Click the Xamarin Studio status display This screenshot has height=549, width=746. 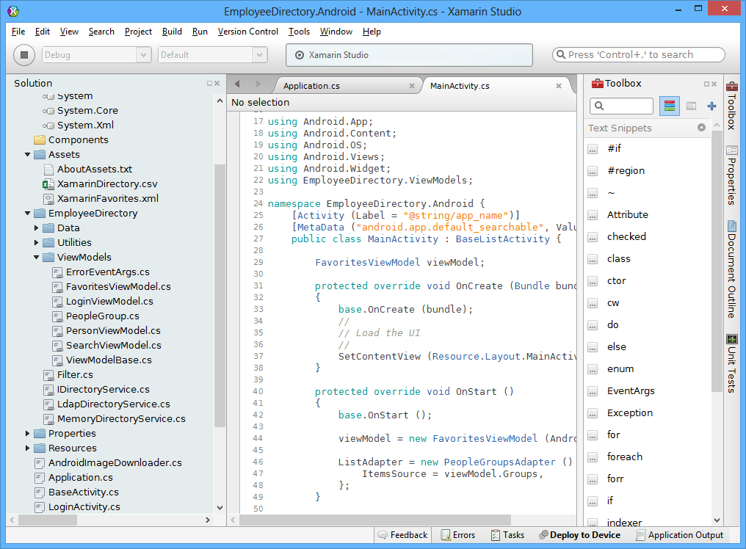pyautogui.click(x=409, y=55)
